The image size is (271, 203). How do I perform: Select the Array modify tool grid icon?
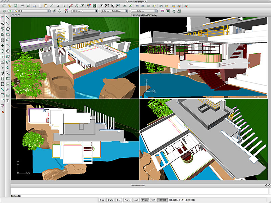3,40
